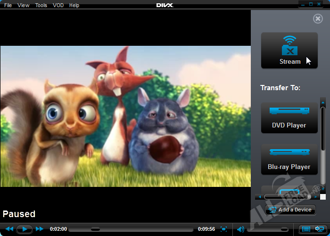The height and width of the screenshot is (236, 330).
Task: Close the transfer side panel
Action: point(318,18)
